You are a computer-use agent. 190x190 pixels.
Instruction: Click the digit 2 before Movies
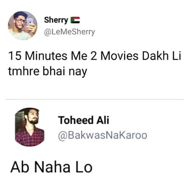[94, 56]
